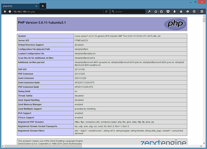Select the phpinfo() tab
Viewport: 207px width, 149px height.
tap(20, 6)
